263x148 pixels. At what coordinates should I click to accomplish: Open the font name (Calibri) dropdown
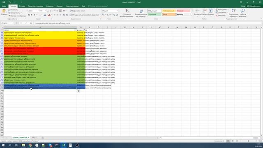tap(39, 11)
